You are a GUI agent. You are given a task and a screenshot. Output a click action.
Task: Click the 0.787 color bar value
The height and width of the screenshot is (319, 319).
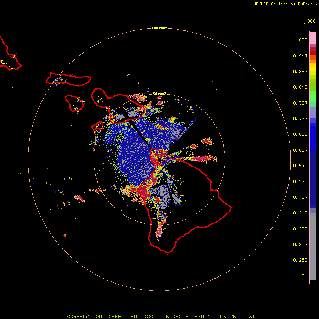[300, 103]
